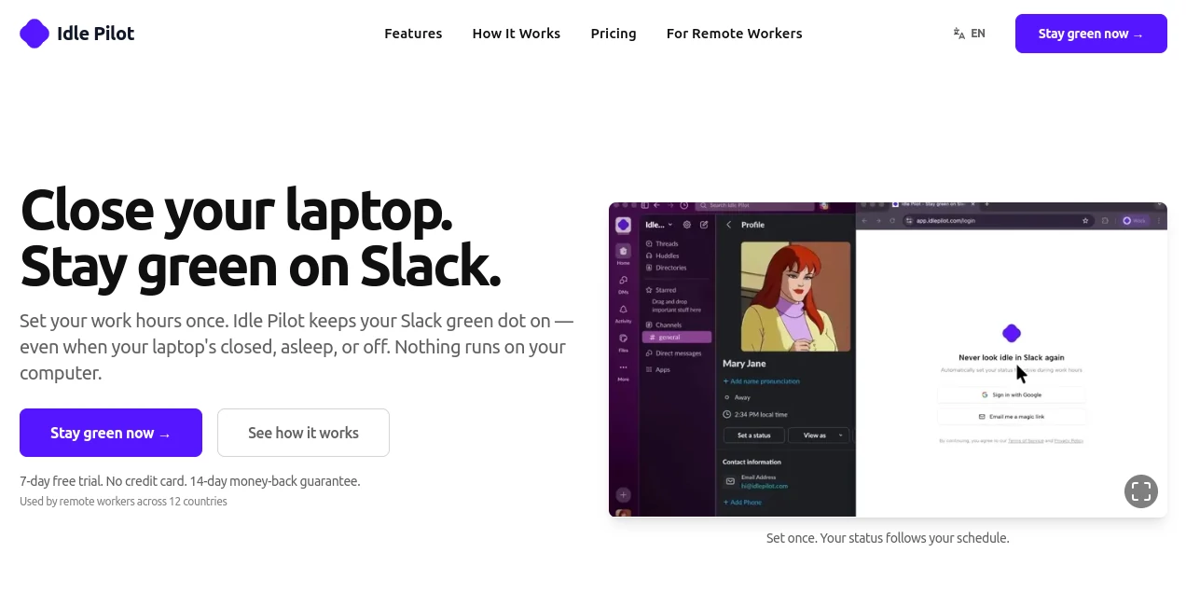Click the compose new message icon in Slack demo

coord(704,225)
